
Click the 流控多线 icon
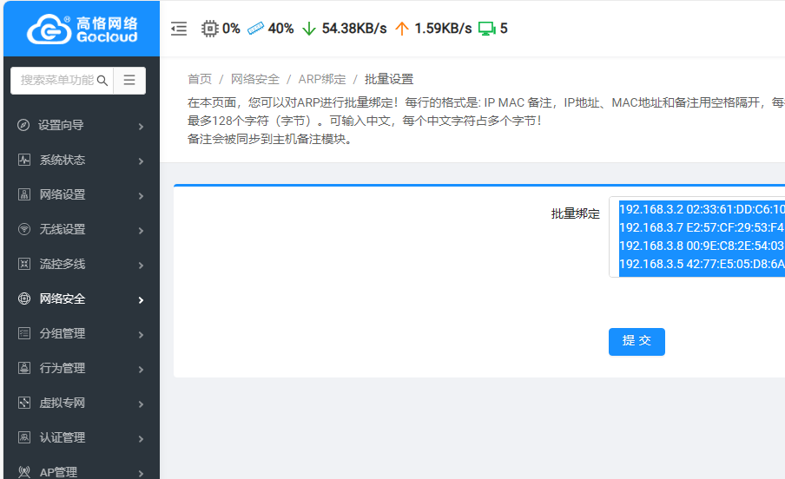click(24, 264)
